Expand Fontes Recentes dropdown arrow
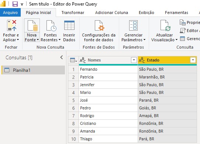200x144 pixels. pyautogui.click(x=59, y=40)
